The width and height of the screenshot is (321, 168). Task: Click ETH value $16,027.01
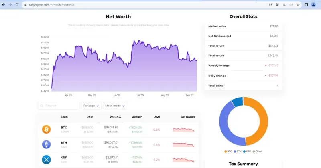click(111, 142)
